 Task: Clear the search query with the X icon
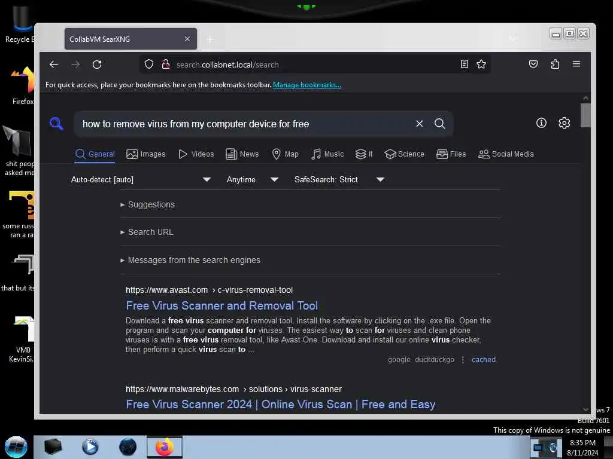coord(420,124)
